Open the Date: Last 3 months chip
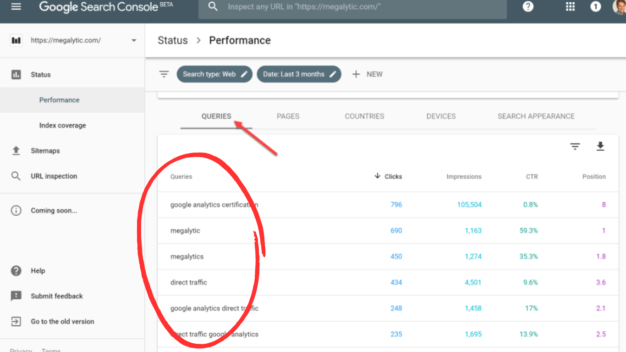The image size is (626, 352). pos(299,74)
